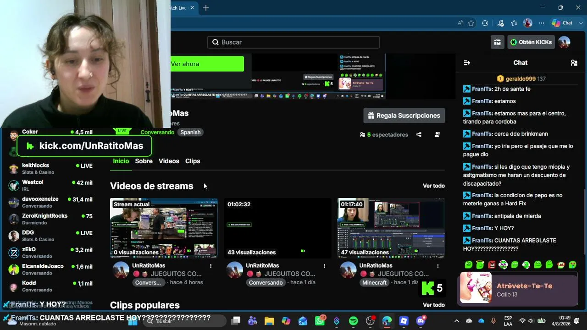Open Roblox from the taskbar
587x330 pixels.
pos(404,321)
